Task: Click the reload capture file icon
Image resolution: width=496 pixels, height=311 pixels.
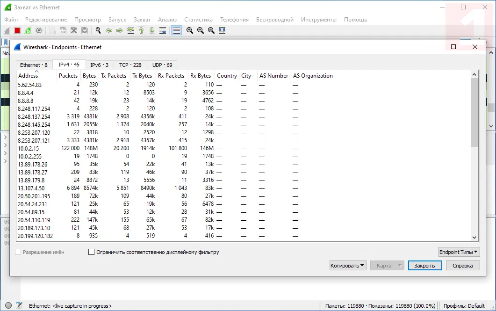Action: [x=85, y=30]
